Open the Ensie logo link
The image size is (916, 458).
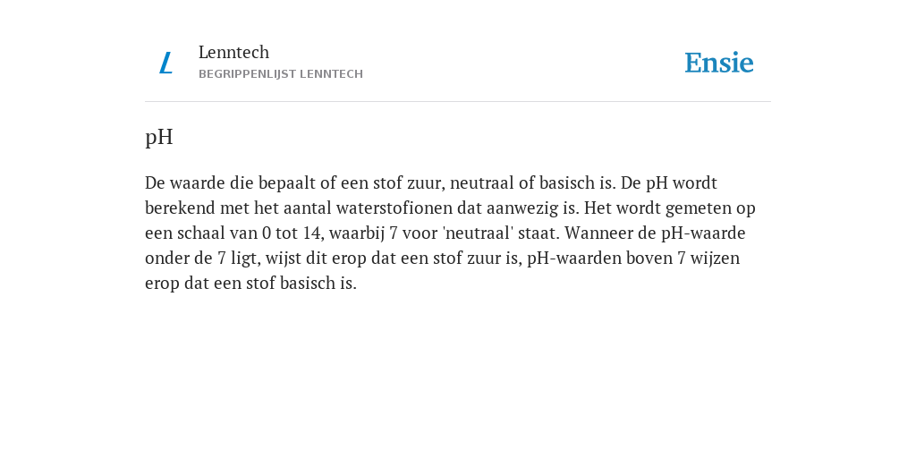[x=719, y=63]
